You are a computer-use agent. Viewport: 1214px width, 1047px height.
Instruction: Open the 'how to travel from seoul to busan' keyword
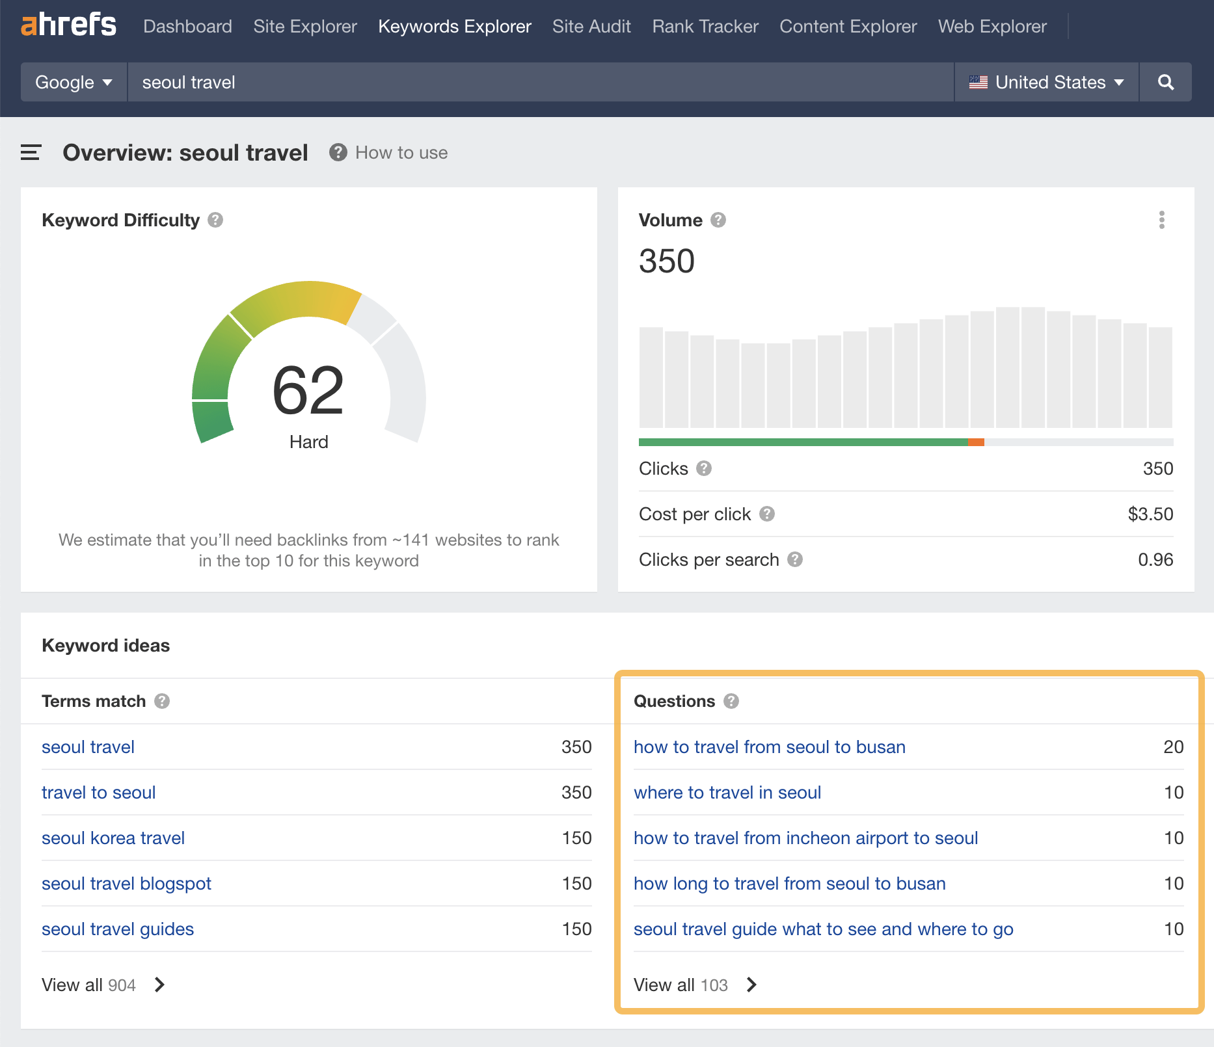770,747
